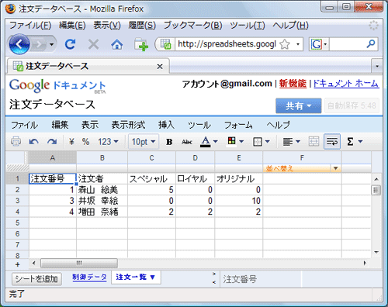This screenshot has width=388, height=307.
Task: Open the spreadsheet 表示形式 menu
Action: tap(128, 125)
